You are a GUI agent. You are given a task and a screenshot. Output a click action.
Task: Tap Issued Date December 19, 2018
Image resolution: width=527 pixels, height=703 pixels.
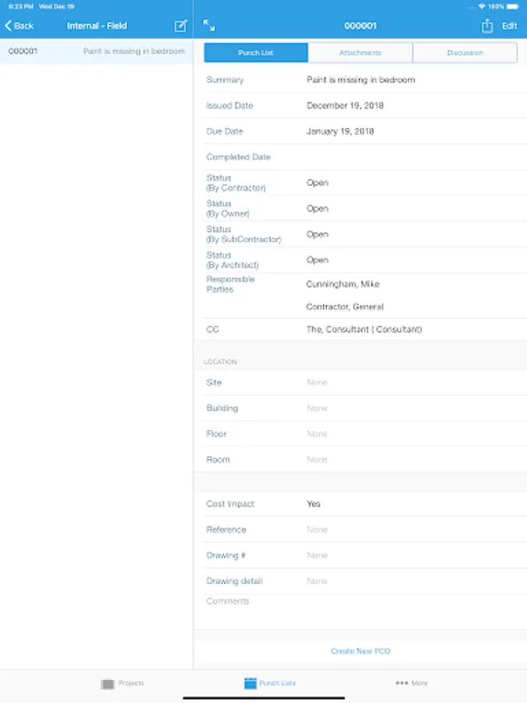[x=345, y=105]
